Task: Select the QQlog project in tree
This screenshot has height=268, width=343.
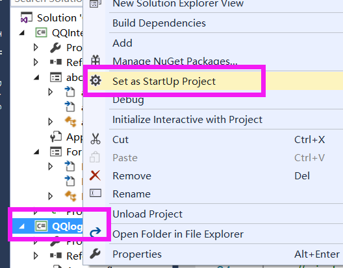Action: pos(67,227)
